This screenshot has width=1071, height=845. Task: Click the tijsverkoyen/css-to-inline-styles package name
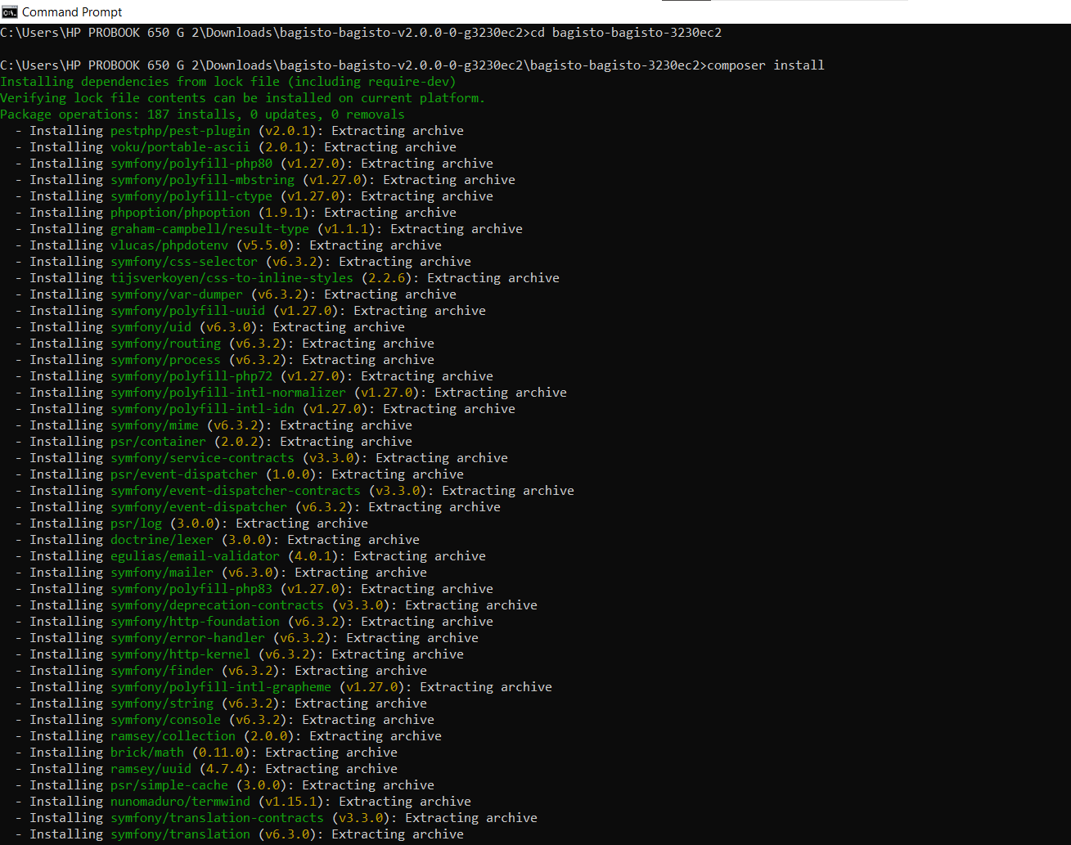[x=232, y=278]
